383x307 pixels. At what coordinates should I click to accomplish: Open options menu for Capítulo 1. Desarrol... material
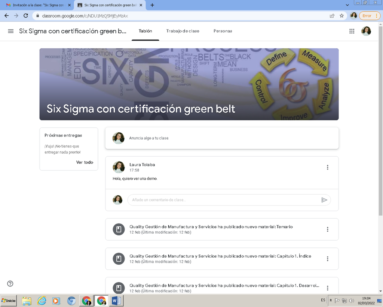pos(328,288)
